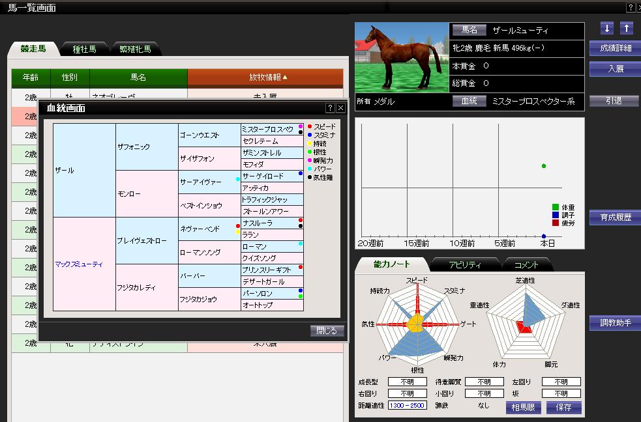The width and height of the screenshot is (641, 422).
Task: Click the 成績詳細 button
Action: click(x=616, y=48)
